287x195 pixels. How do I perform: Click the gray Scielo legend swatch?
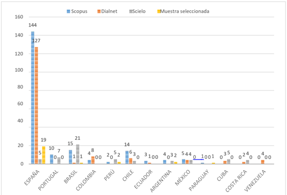coord(131,11)
